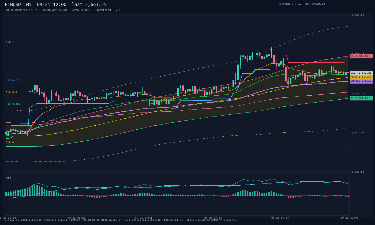Image resolution: width=375 pixels, height=225 pixels.
Task: Click the red R1 2,687.52 price tag
Action: [361, 56]
